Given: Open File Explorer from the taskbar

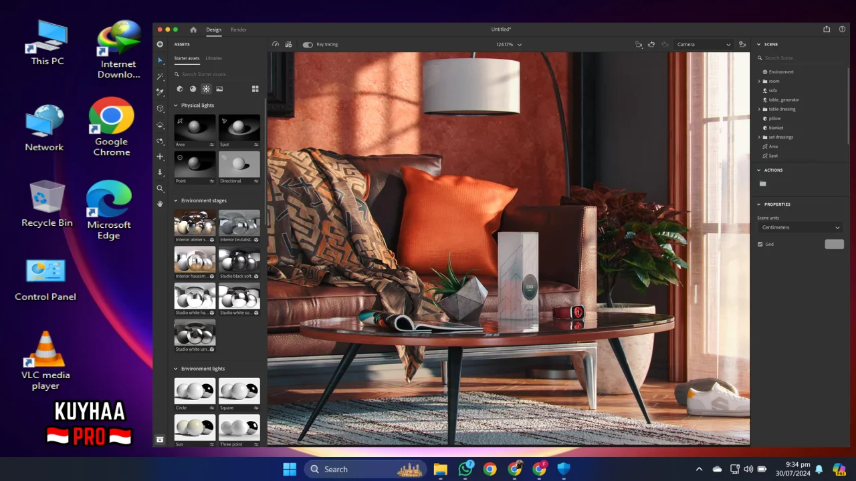Looking at the screenshot, I should click(x=440, y=469).
